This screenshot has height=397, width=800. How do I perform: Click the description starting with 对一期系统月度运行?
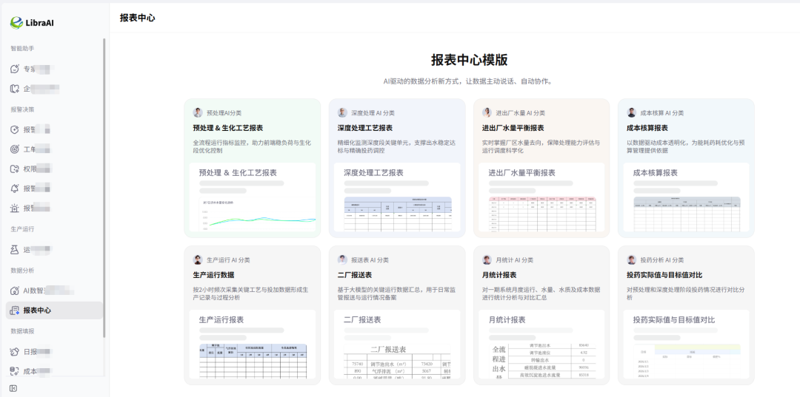pos(541,293)
